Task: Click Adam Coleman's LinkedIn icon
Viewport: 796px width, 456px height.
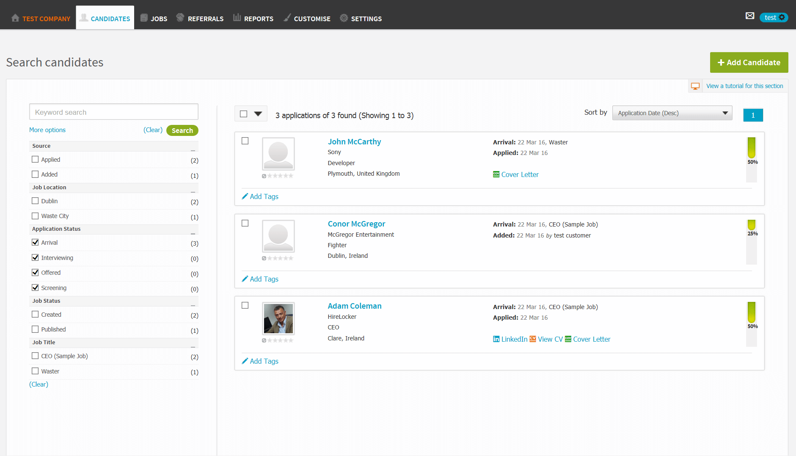Action: (x=496, y=339)
